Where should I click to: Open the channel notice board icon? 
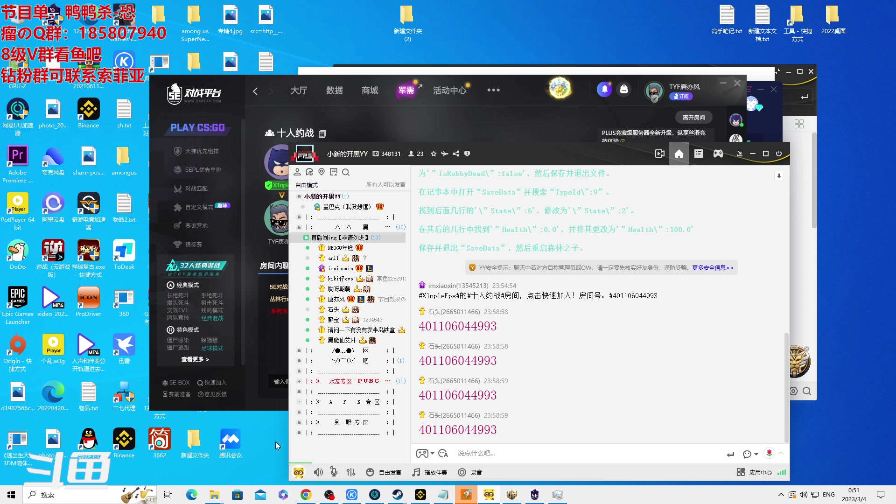pyautogui.click(x=334, y=172)
